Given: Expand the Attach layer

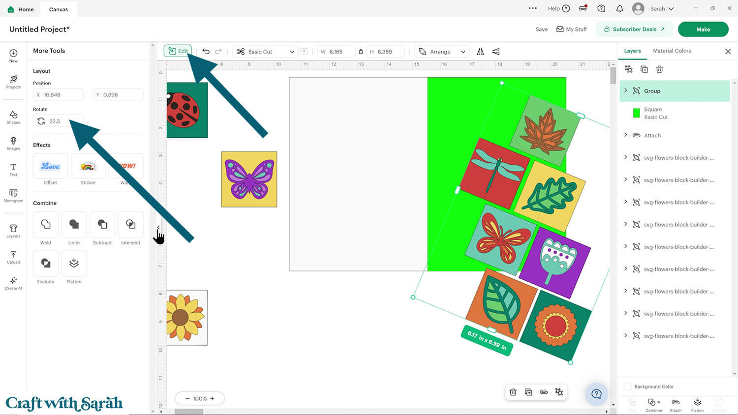Looking at the screenshot, I should pyautogui.click(x=626, y=135).
